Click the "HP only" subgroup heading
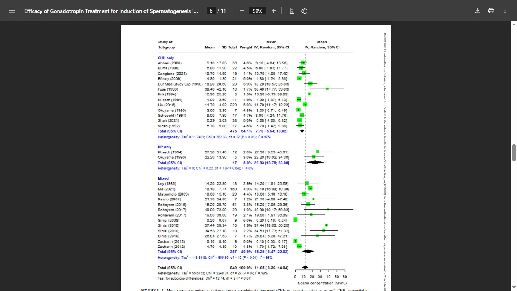The image size is (517, 291). tap(165, 147)
